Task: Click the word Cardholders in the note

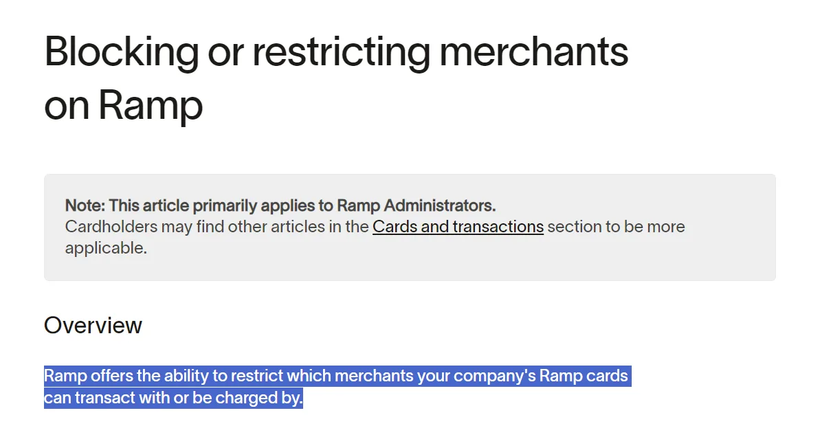Action: click(x=111, y=227)
